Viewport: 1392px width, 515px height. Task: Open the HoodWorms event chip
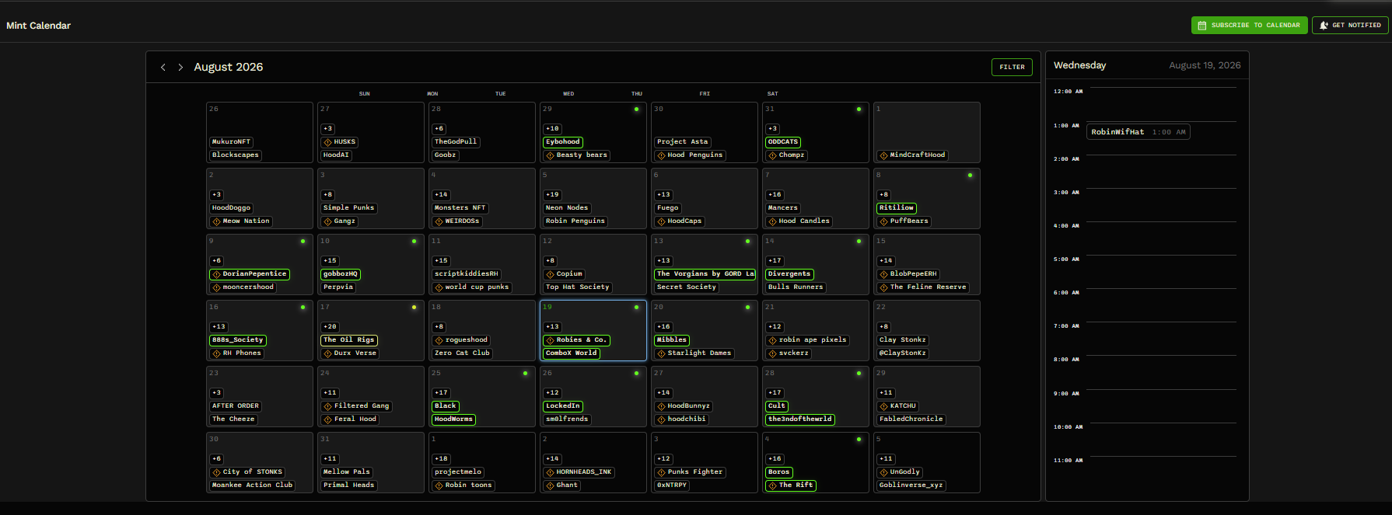point(453,419)
